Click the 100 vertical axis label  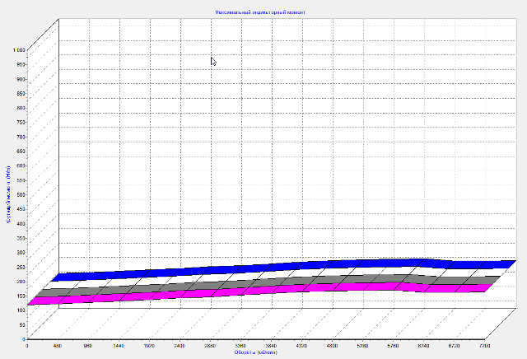click(x=21, y=310)
